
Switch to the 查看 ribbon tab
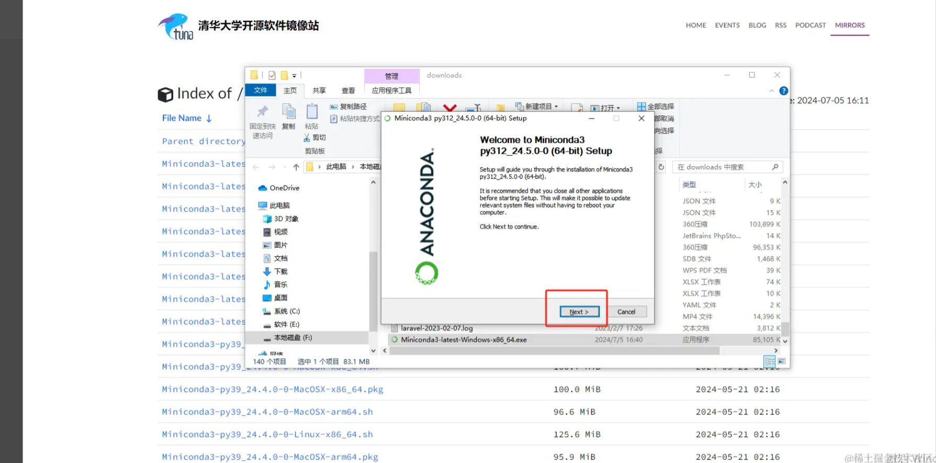[348, 91]
